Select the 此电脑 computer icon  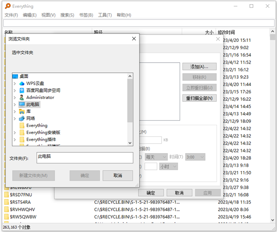pyautogui.click(x=22, y=104)
